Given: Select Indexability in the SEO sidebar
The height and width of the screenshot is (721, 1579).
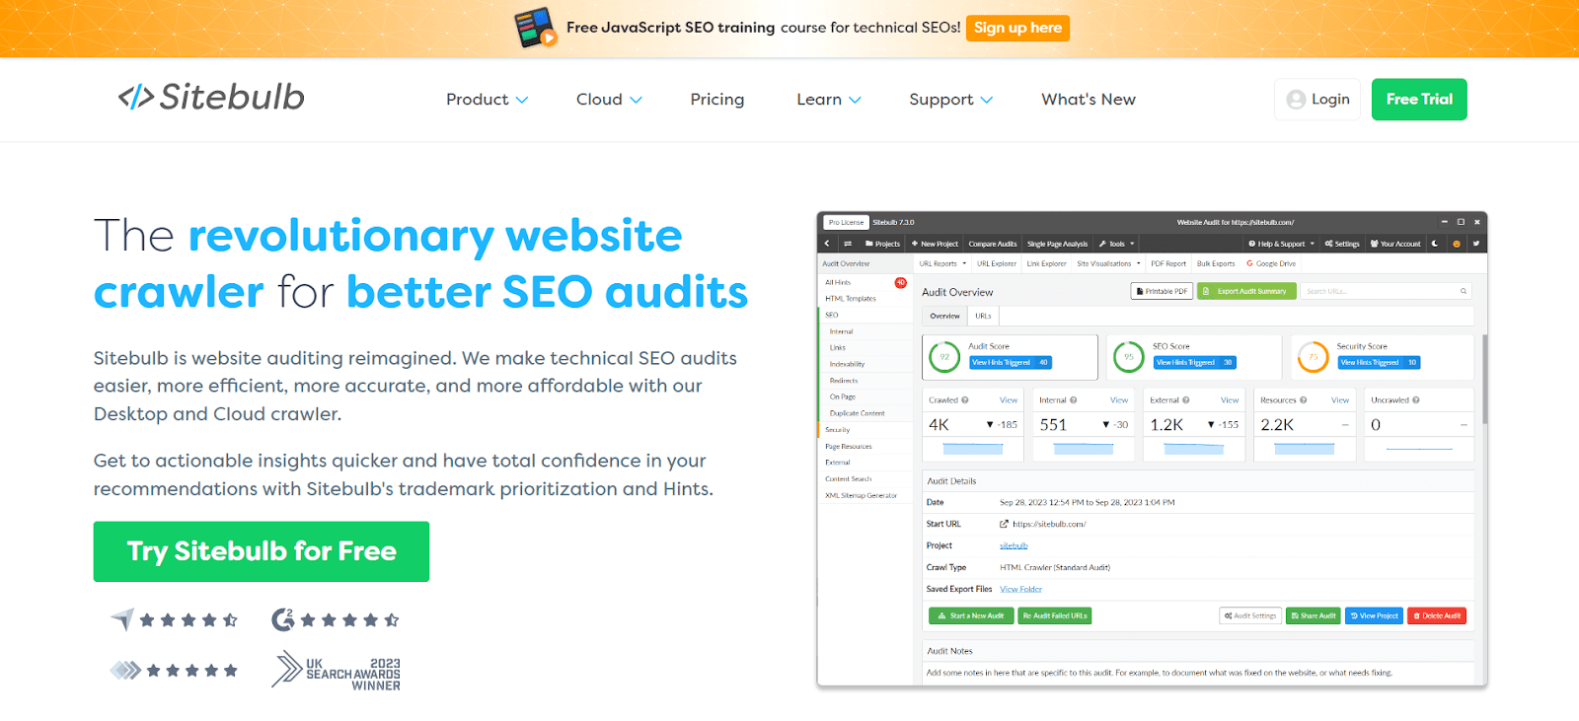Looking at the screenshot, I should coord(847,364).
